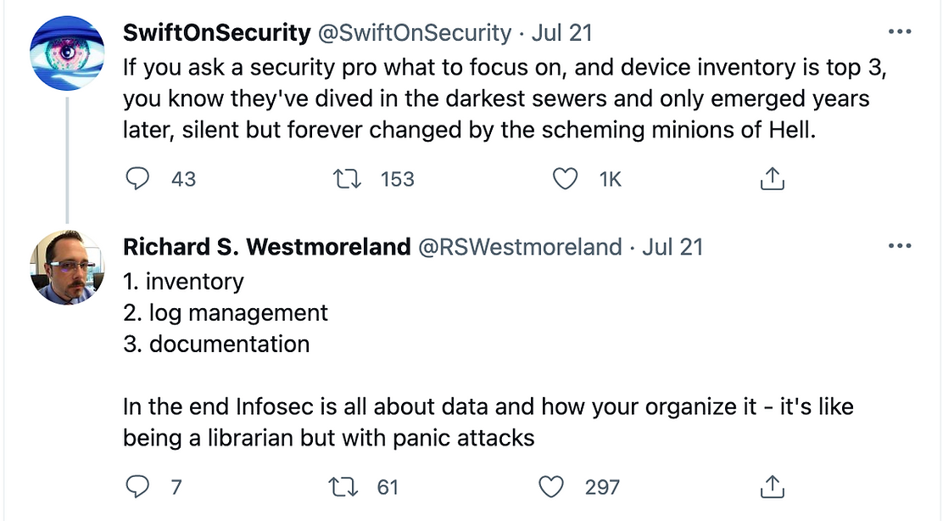Open the reply text about librarian with panic attacks
Viewport: 943px width, 521px height.
[x=488, y=423]
